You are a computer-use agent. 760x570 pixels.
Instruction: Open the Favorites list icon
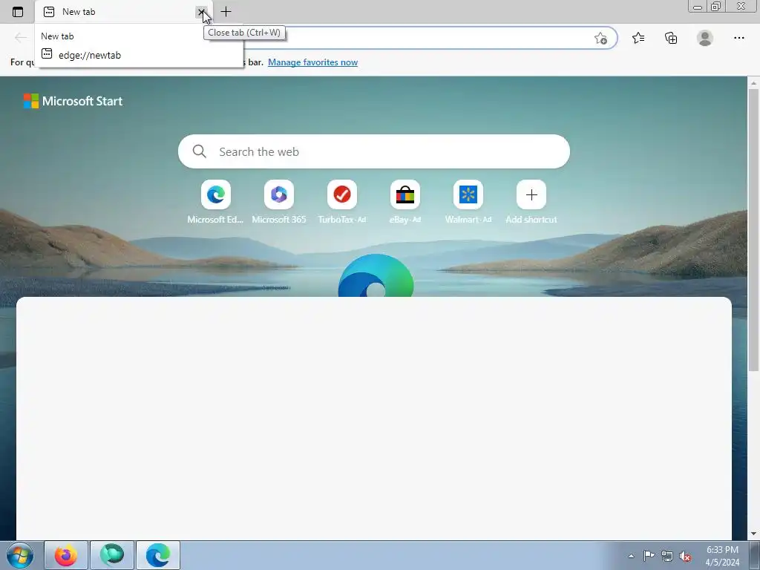[638, 38]
